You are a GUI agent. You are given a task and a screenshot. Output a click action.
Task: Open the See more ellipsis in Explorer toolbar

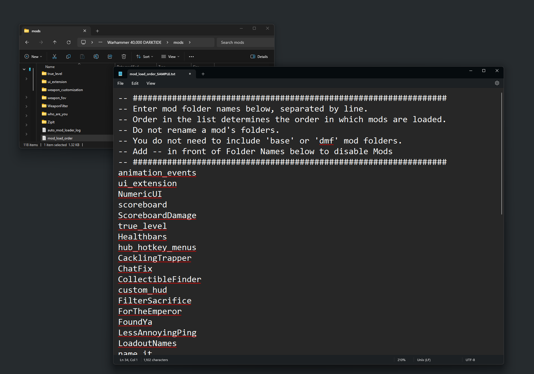[x=191, y=57]
